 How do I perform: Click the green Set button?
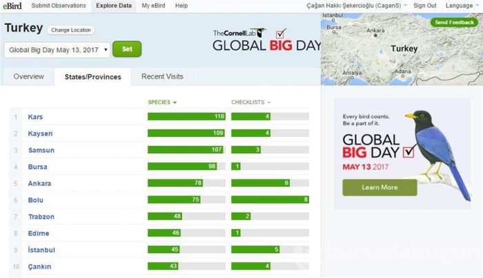[x=127, y=49]
